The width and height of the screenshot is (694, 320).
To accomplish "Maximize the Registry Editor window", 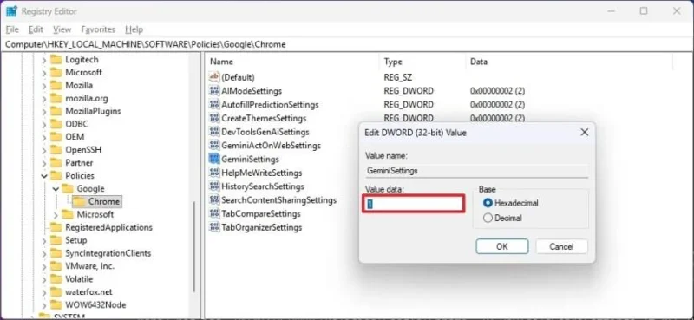I will 644,11.
